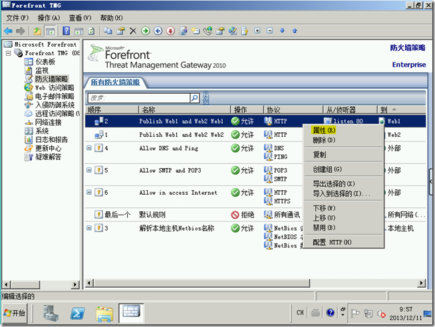
Task: Click the Back arrow toolbar icon
Action: [9, 31]
